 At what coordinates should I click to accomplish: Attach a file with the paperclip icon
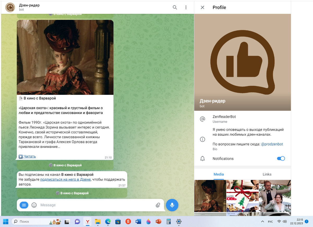(x=158, y=205)
